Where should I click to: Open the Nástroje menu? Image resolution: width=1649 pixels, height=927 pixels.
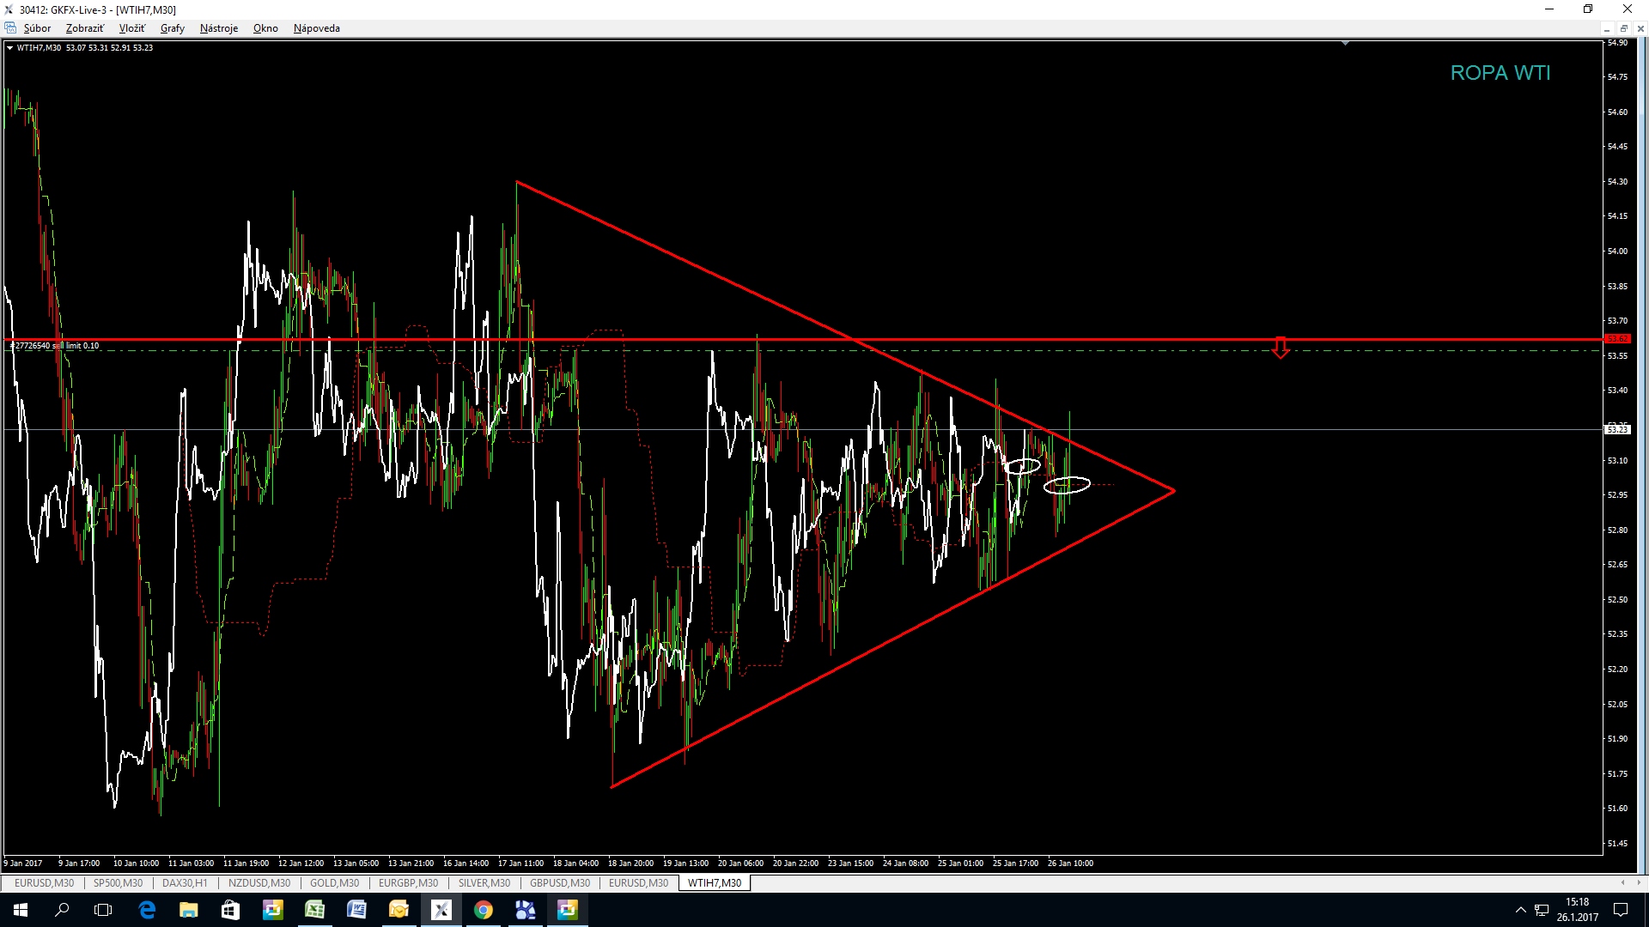point(218,28)
